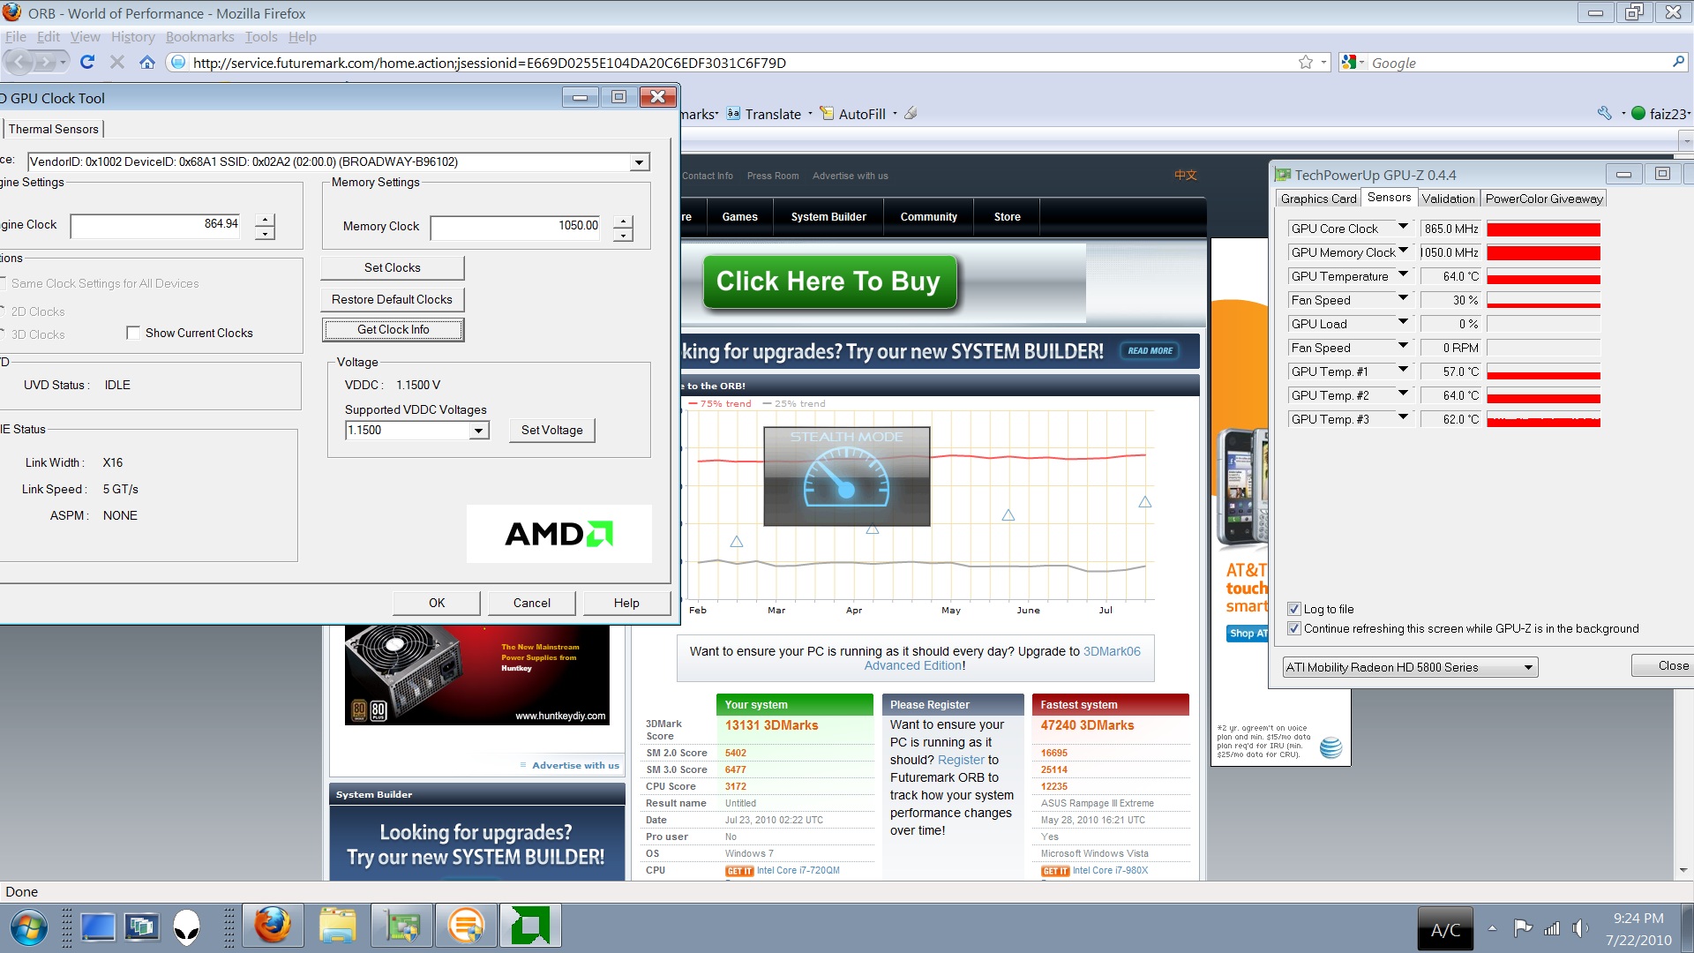This screenshot has width=1694, height=953.
Task: Increase Engine Clock with up stepper
Action: pyautogui.click(x=265, y=220)
